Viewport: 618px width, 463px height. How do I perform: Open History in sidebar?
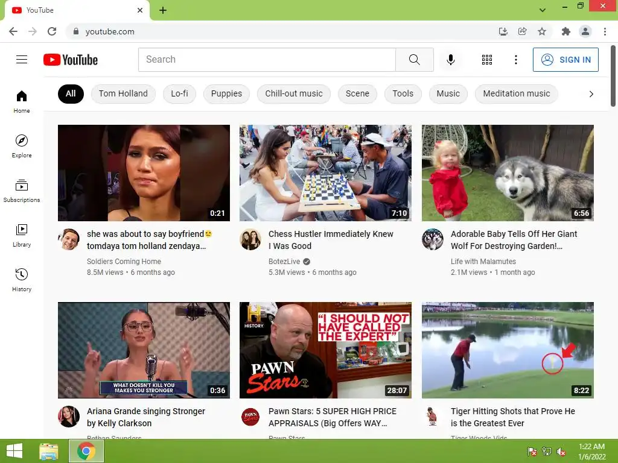(x=22, y=280)
